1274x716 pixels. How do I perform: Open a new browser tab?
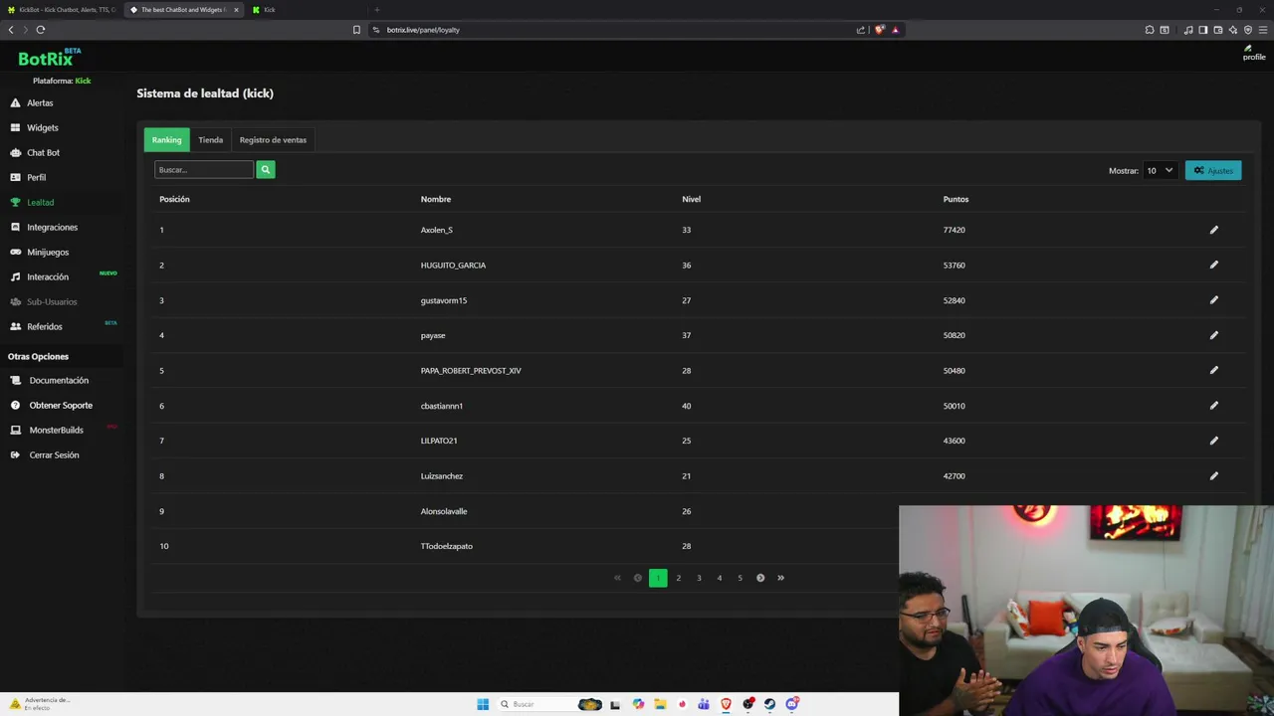376,10
